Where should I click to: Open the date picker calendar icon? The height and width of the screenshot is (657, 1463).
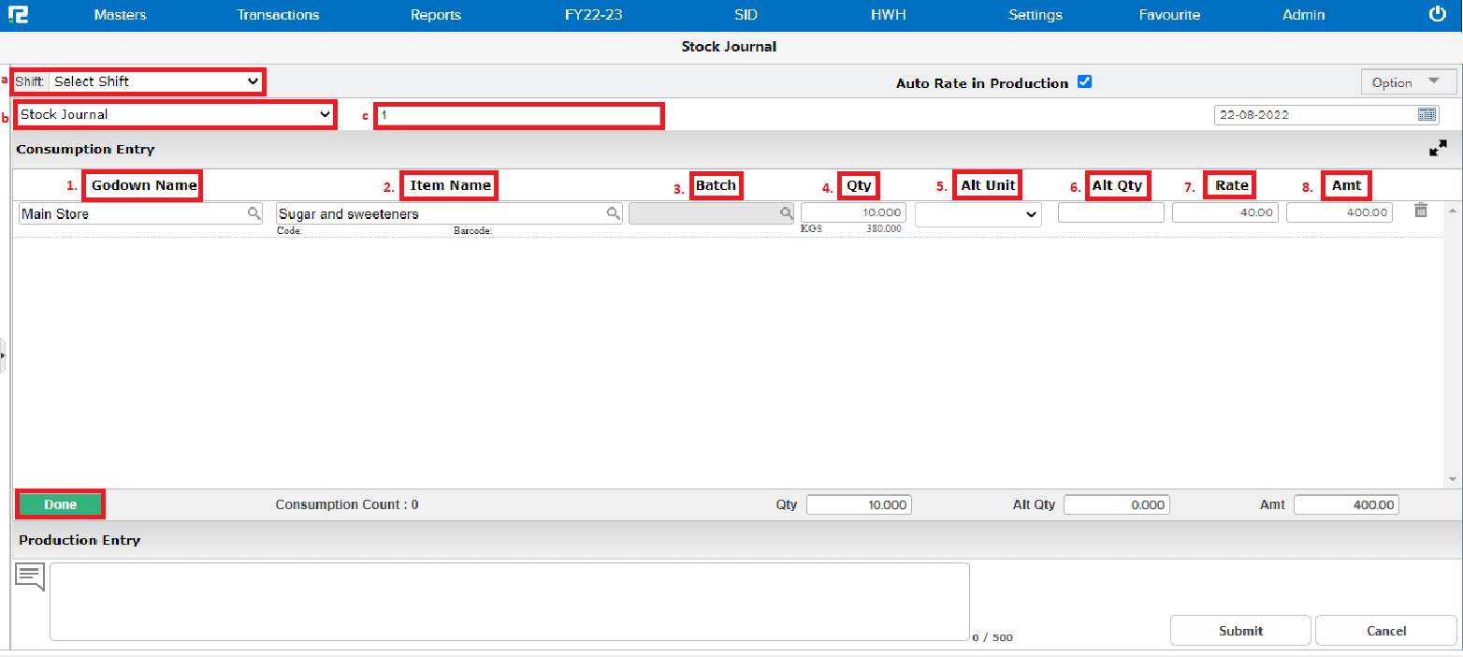click(x=1427, y=114)
